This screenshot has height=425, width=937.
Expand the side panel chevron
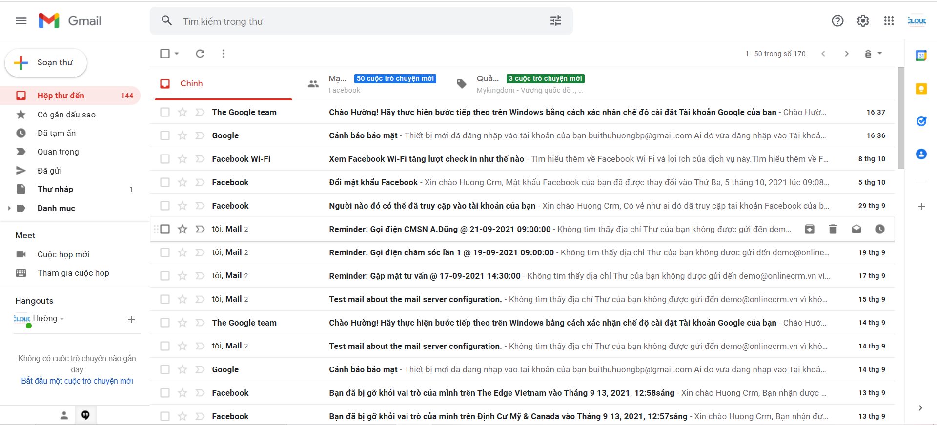[920, 408]
